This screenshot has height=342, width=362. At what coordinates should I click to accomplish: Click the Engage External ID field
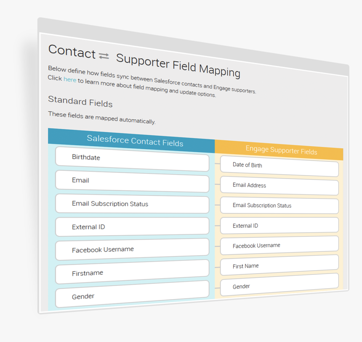coord(279,225)
